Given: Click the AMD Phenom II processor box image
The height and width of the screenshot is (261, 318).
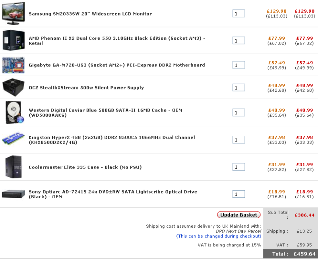Looking at the screenshot, I should [x=12, y=40].
